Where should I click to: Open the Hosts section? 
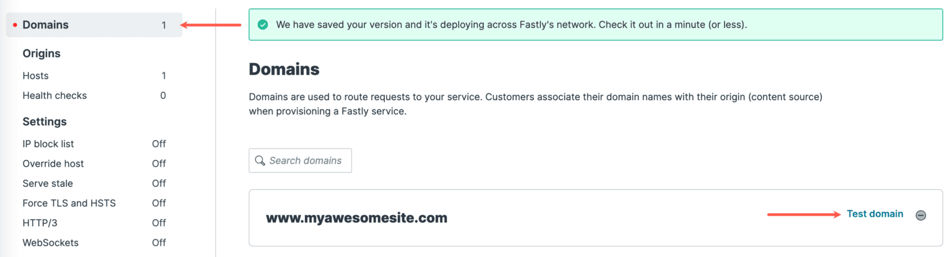pos(94,76)
